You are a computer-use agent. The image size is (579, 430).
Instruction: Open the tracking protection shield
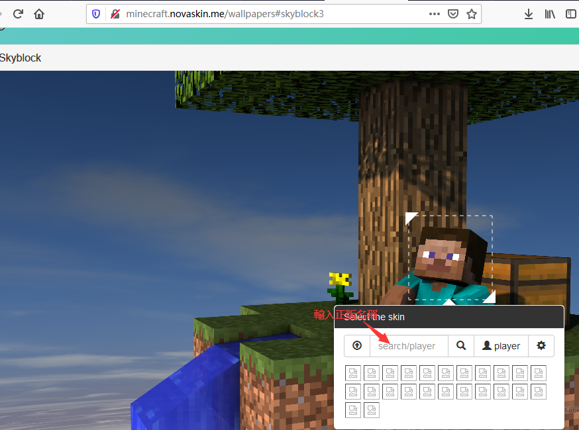tap(96, 14)
